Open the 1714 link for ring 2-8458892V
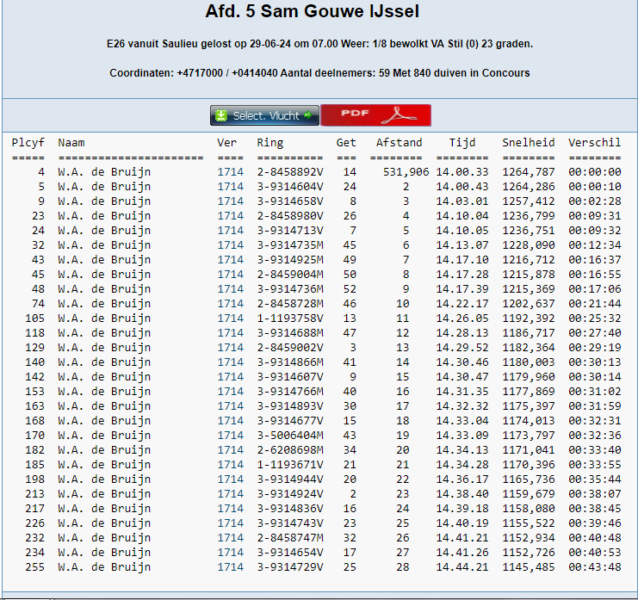The image size is (638, 600). (x=230, y=172)
